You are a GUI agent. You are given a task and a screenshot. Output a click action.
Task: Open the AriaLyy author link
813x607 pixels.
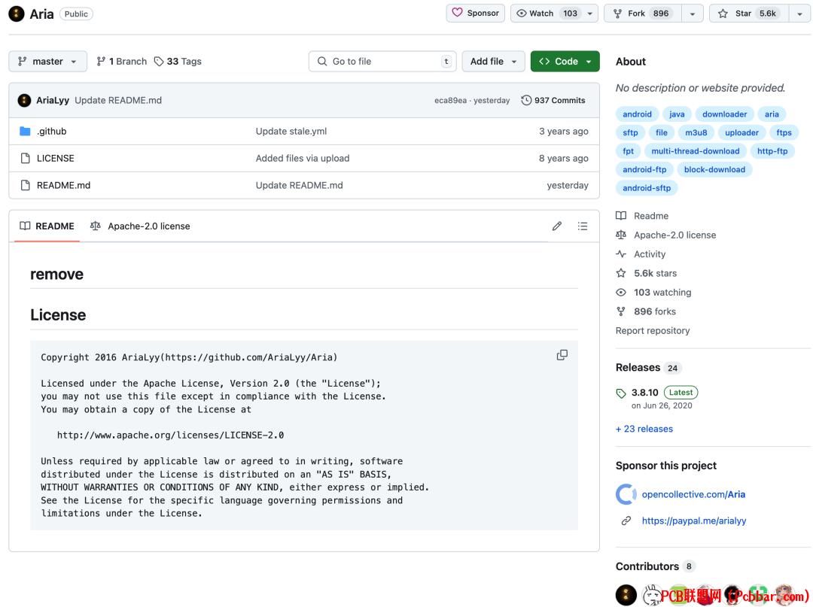53,101
